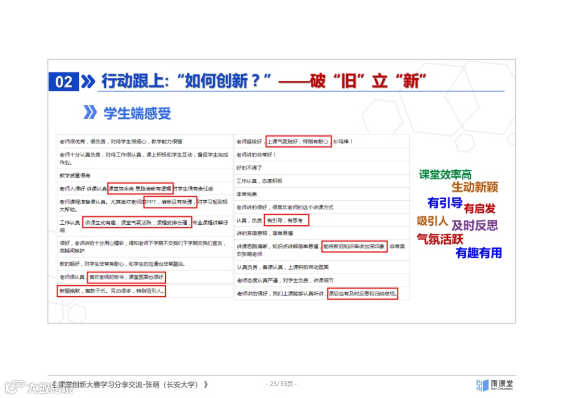Image resolution: width=563 pixels, height=398 pixels.
Task: Click the red text 破"旧"立"新"
Action: 368,81
